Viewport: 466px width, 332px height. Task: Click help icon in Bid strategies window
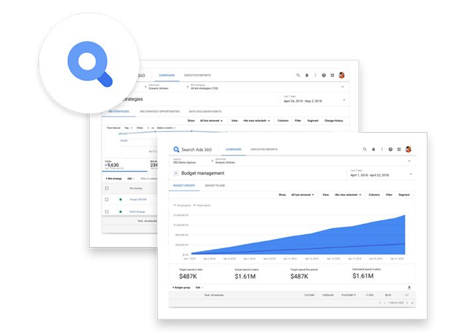click(x=324, y=75)
